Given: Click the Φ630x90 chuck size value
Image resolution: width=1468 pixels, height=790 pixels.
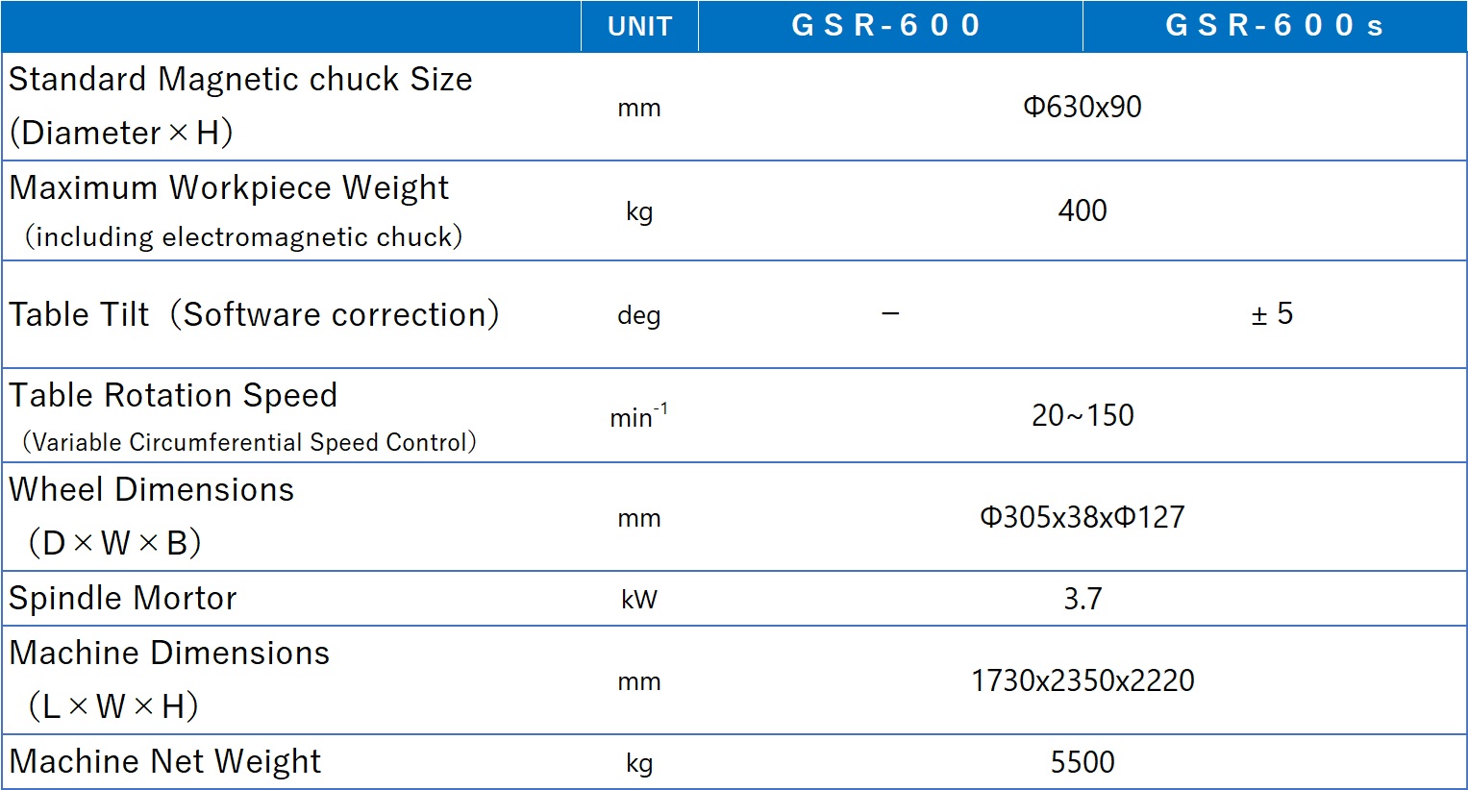Looking at the screenshot, I should (1082, 107).
